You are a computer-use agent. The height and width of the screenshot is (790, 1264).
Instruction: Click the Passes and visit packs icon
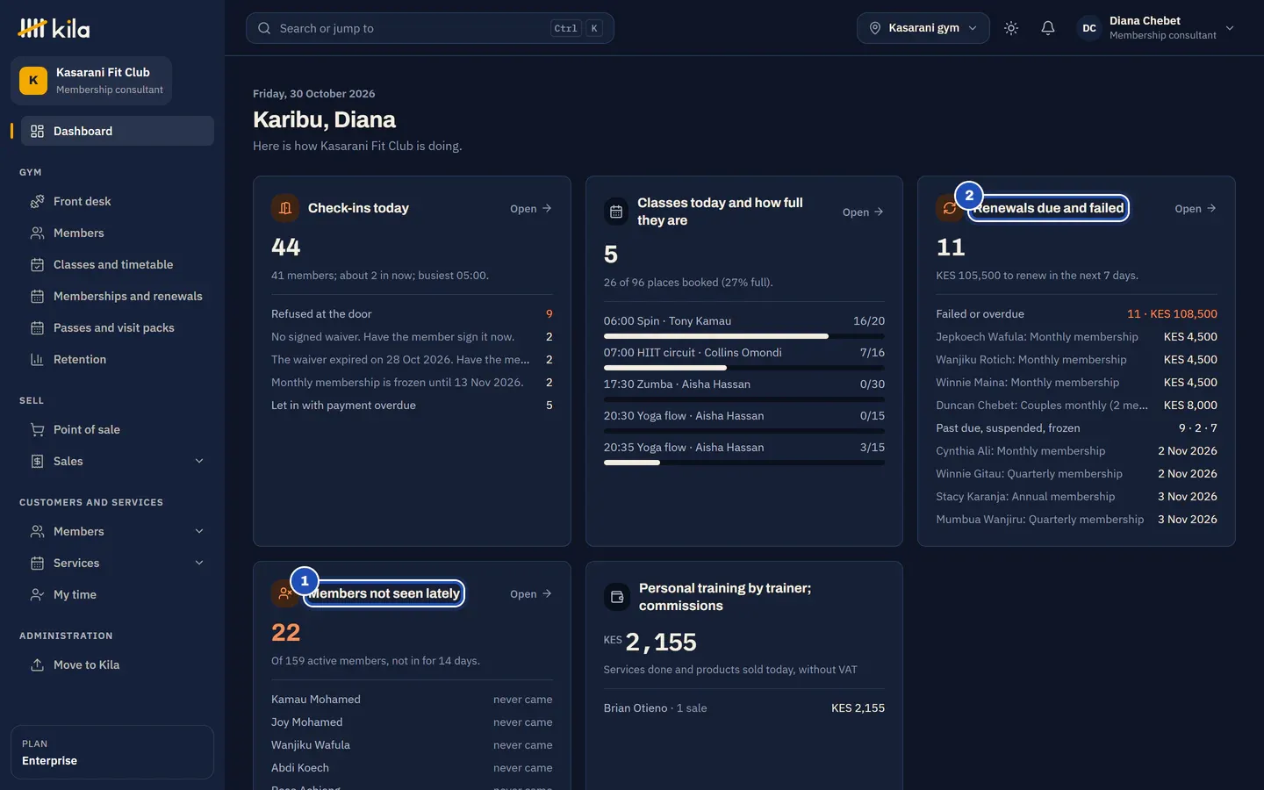coord(37,328)
